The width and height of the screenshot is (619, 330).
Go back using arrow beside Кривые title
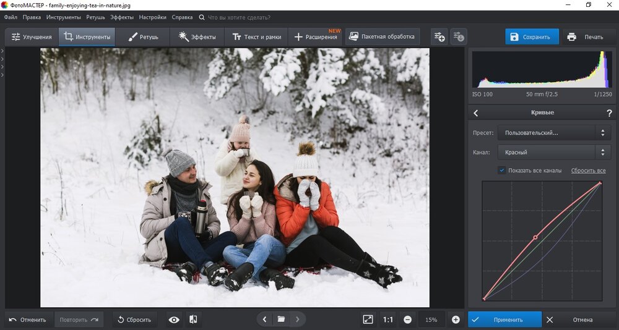tap(476, 113)
